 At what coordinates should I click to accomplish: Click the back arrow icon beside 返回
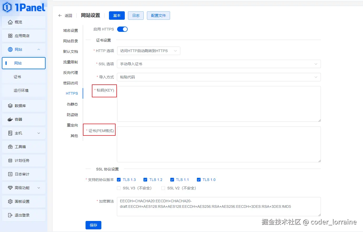(x=60, y=16)
